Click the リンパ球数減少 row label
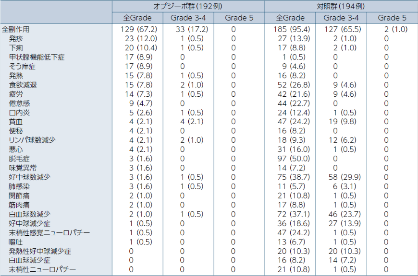The width and height of the screenshot is (418, 276). click(32, 140)
